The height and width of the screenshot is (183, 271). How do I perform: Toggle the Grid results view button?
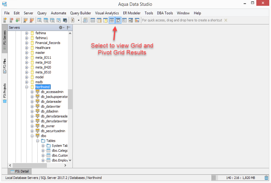click(112, 20)
